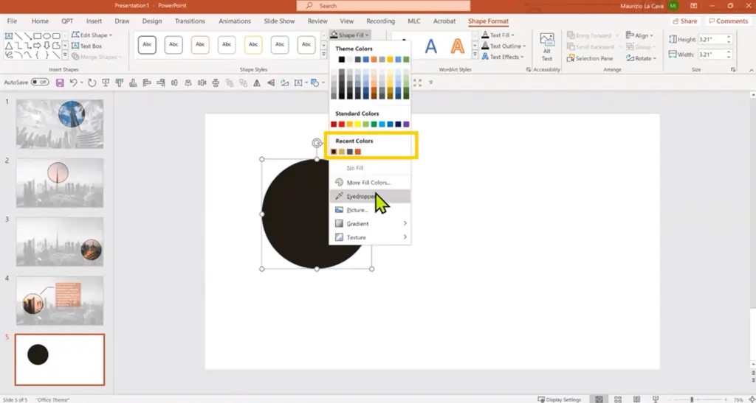Click the Ribbon Display Options icon in title bar
This screenshot has height=403, width=756.
tap(693, 6)
